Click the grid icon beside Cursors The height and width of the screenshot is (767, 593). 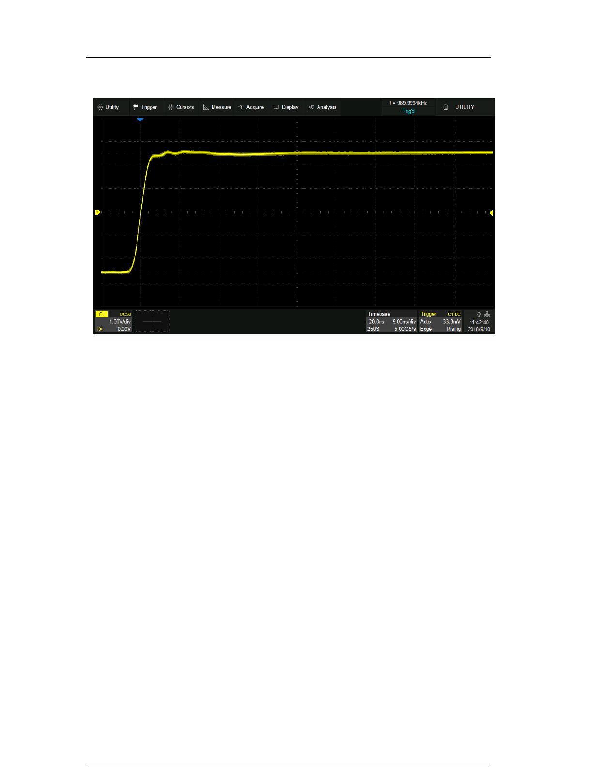click(x=170, y=107)
